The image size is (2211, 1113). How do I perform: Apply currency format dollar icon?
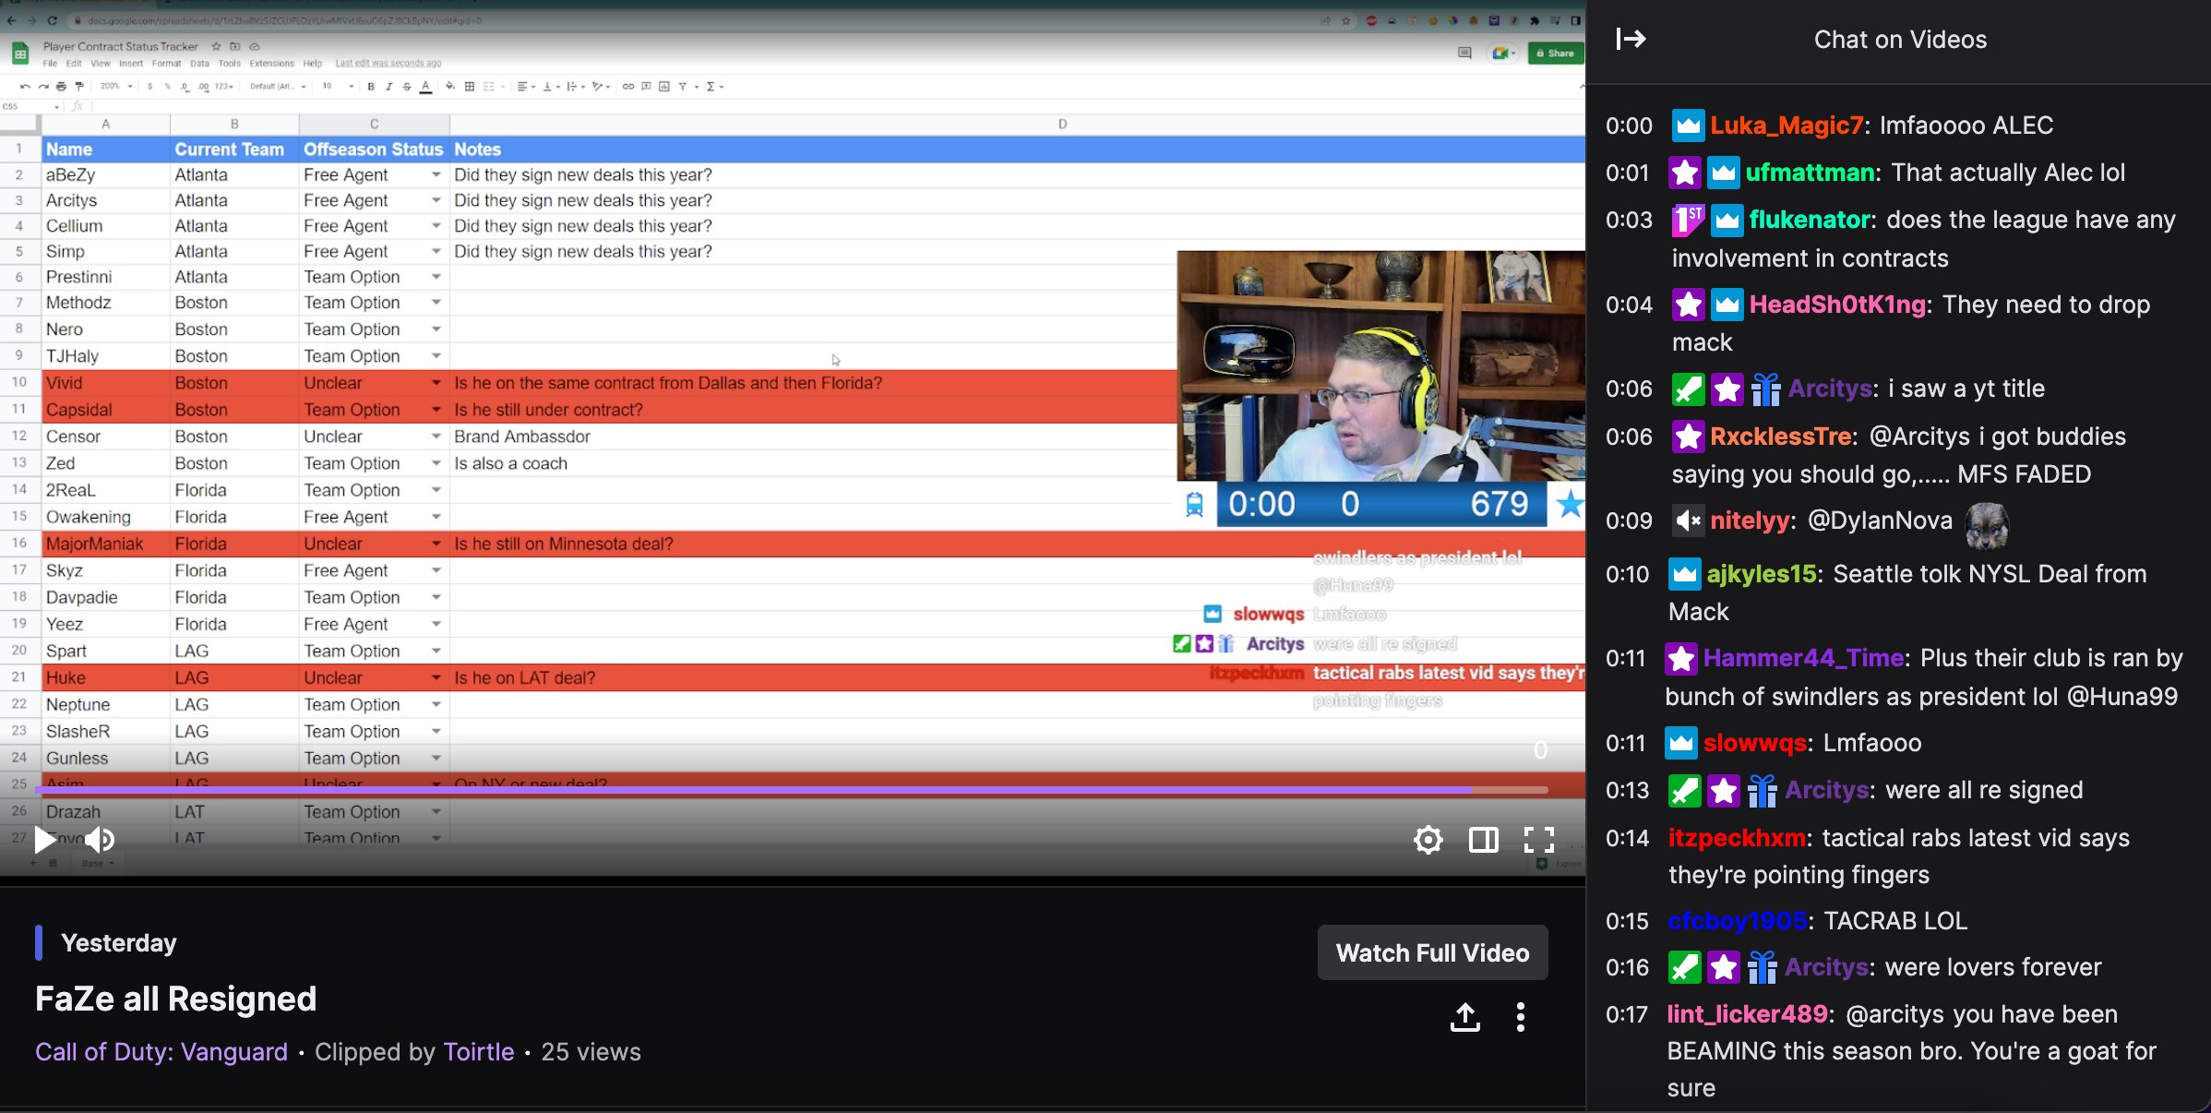[150, 87]
